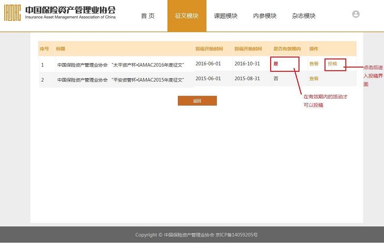Open the 内参模块 tab

point(265,16)
